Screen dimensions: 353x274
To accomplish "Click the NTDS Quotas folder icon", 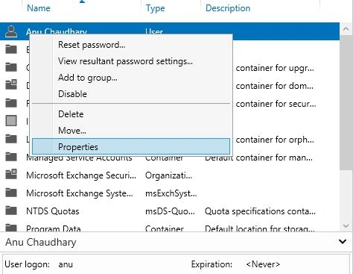I will pyautogui.click(x=11, y=211).
